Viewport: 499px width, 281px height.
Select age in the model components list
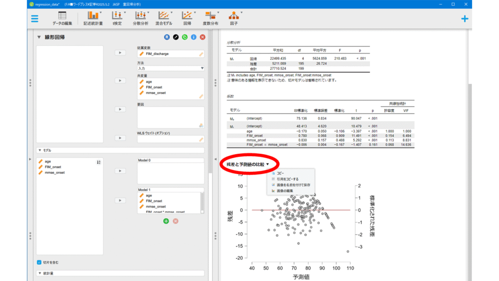click(48, 161)
